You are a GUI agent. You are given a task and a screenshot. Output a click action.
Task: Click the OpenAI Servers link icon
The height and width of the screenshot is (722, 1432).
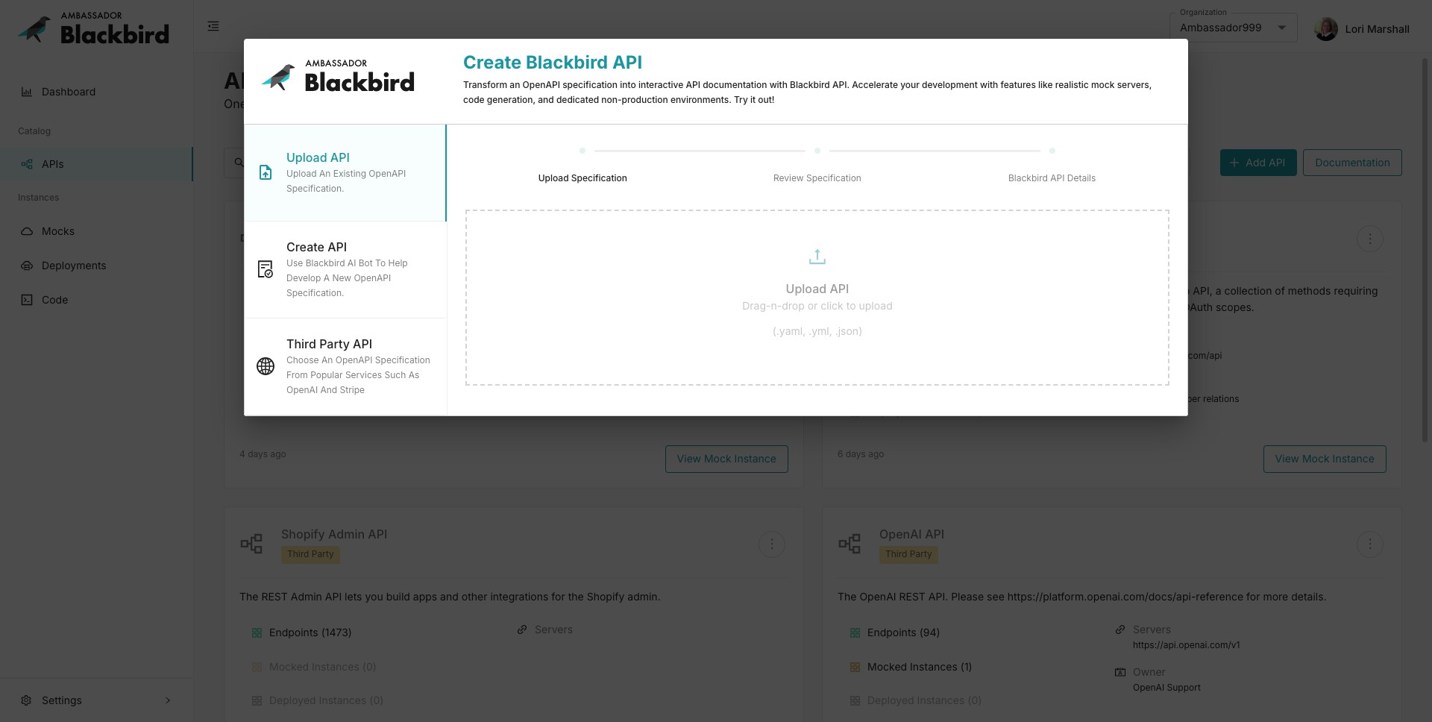(x=1120, y=630)
